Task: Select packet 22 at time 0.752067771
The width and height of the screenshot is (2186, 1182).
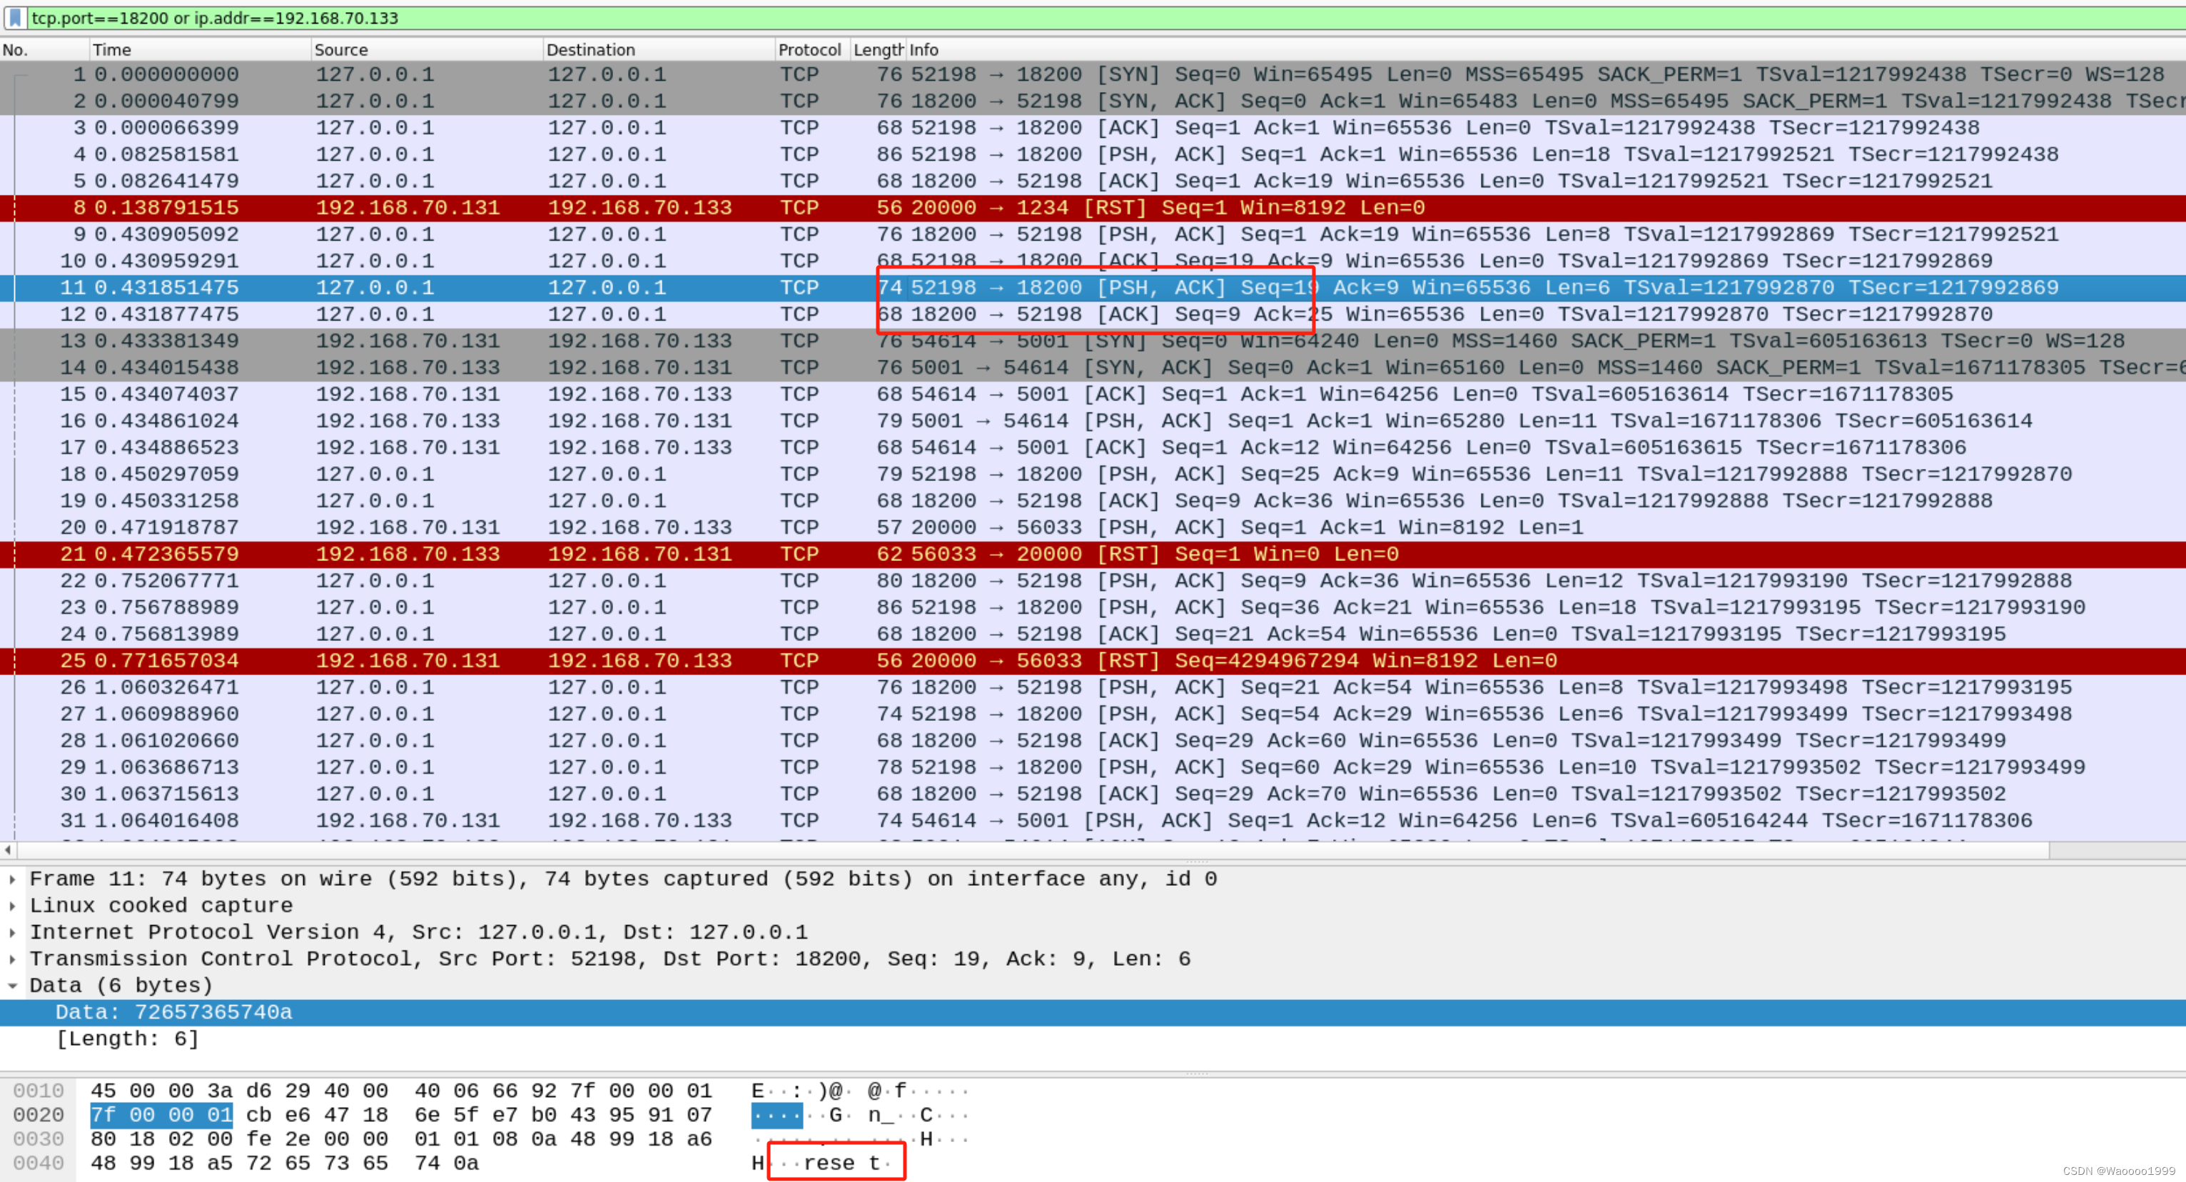Action: 1093,580
